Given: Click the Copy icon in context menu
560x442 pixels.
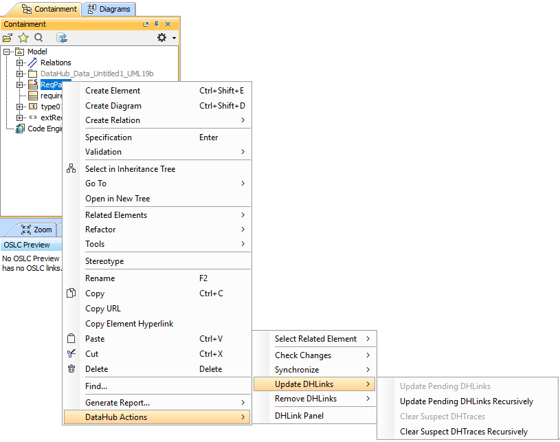Looking at the screenshot, I should click(71, 293).
